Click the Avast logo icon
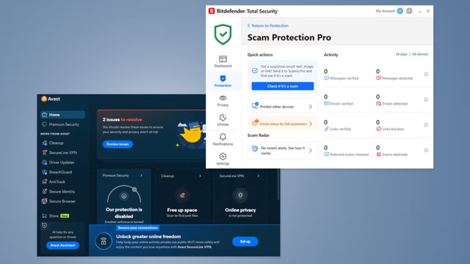The image size is (470, 264). tap(44, 99)
